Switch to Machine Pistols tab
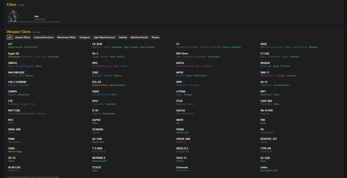This screenshot has height=178, width=347. (x=140, y=37)
